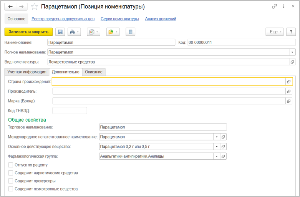Image resolution: width=300 pixels, height=197 pixels.
Task: Click the Наименование input field
Action: coord(111,43)
